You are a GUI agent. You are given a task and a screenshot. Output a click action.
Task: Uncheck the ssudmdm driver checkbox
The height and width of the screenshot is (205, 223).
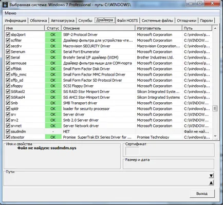point(8,132)
